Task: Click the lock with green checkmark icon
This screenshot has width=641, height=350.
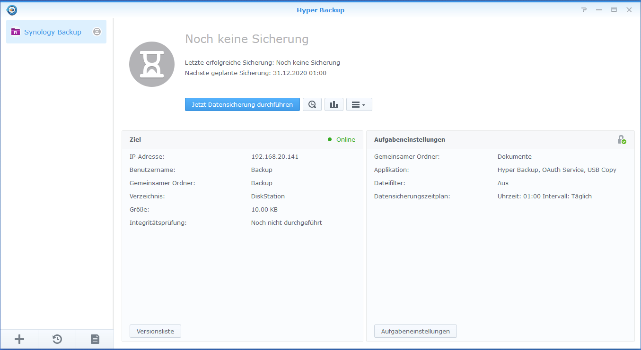Action: [622, 140]
